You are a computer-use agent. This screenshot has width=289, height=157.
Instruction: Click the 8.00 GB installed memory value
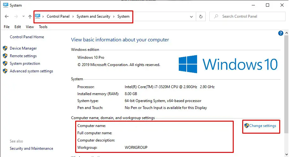(x=131, y=94)
